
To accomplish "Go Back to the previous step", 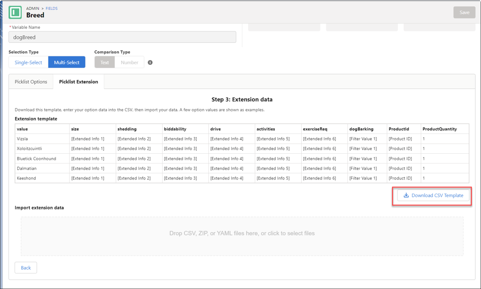I will pyautogui.click(x=26, y=268).
